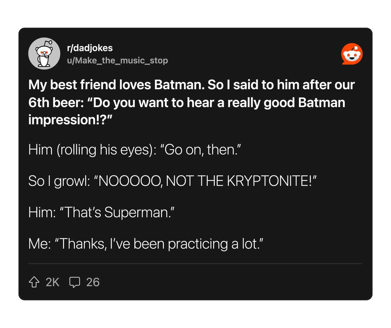Viewport: 391px width, 328px height.
Task: Visit the r/dadjokes subreddit link
Action: point(90,48)
